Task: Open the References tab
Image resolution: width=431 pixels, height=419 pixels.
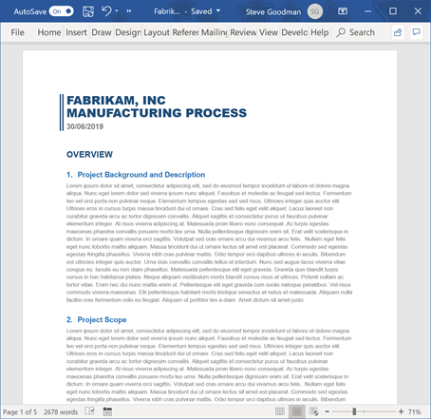Action: (185, 32)
